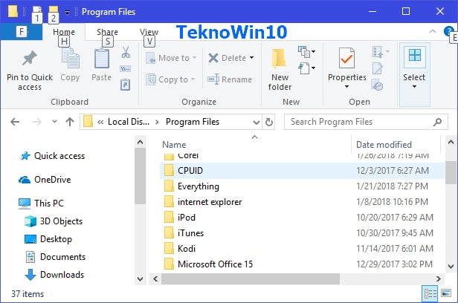458x303 pixels.
Task: Open the New item menu icon
Action: pyautogui.click(x=306, y=52)
